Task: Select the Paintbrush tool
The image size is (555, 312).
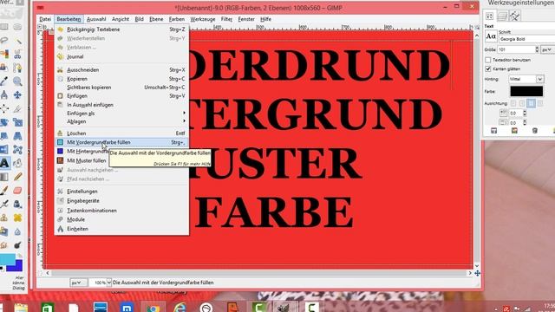Action: point(3,191)
